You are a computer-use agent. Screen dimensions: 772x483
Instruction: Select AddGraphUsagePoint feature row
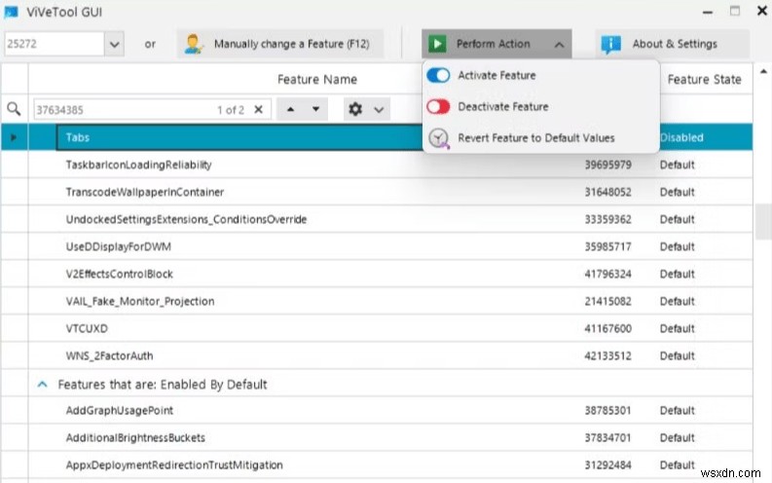pyautogui.click(x=377, y=410)
